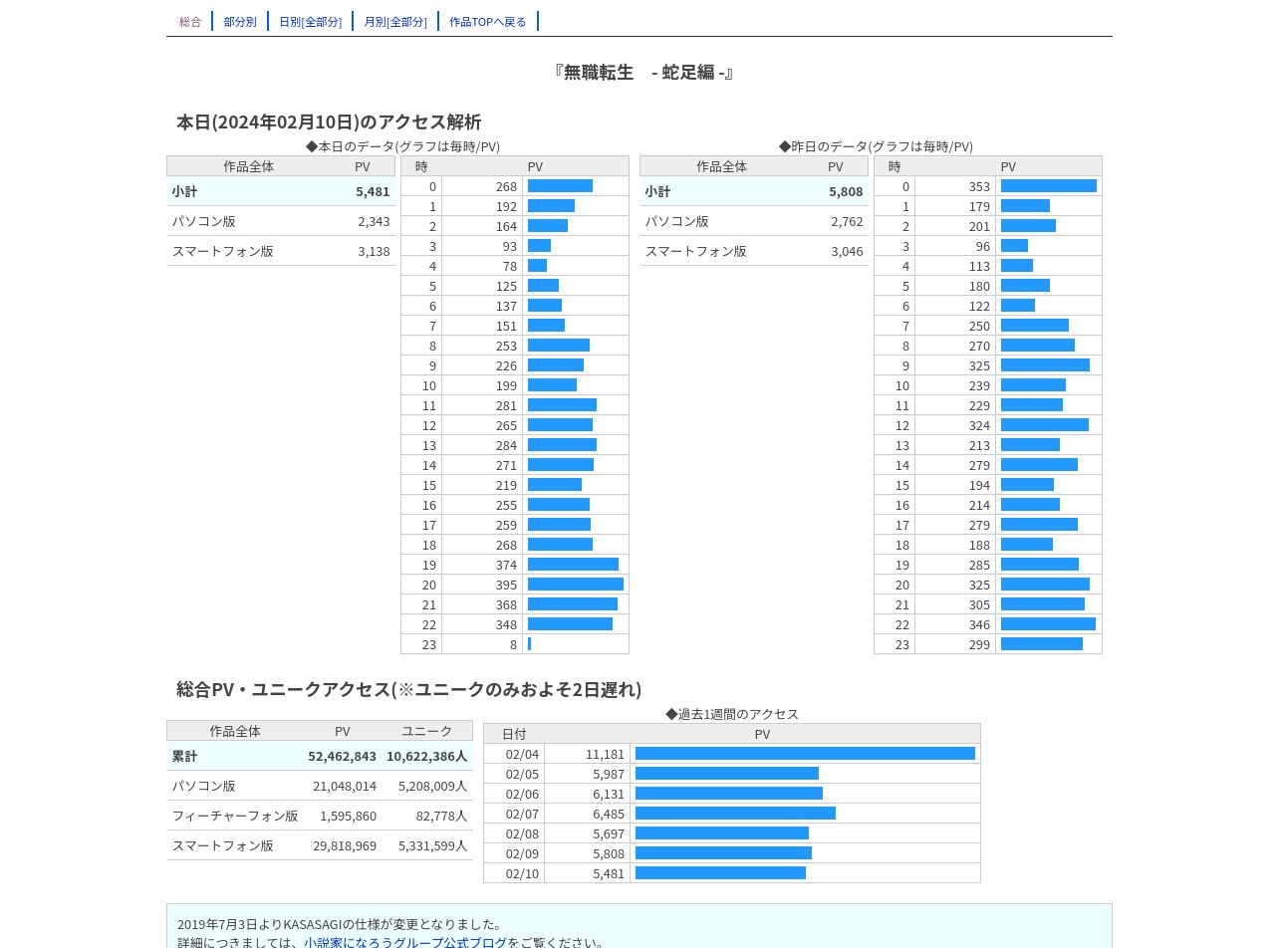Click スマートフォン版 cumulative PV 29,818,969
This screenshot has height=948, width=1279.
[x=345, y=845]
